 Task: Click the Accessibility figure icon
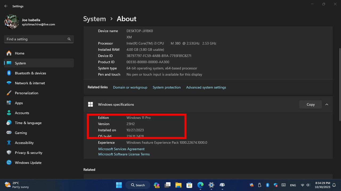(9, 143)
